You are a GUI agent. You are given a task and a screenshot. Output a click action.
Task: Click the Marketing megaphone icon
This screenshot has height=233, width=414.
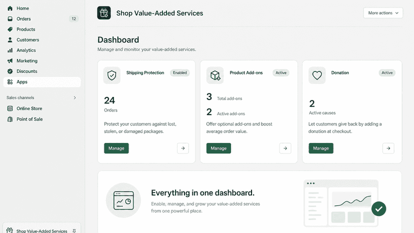click(x=10, y=61)
